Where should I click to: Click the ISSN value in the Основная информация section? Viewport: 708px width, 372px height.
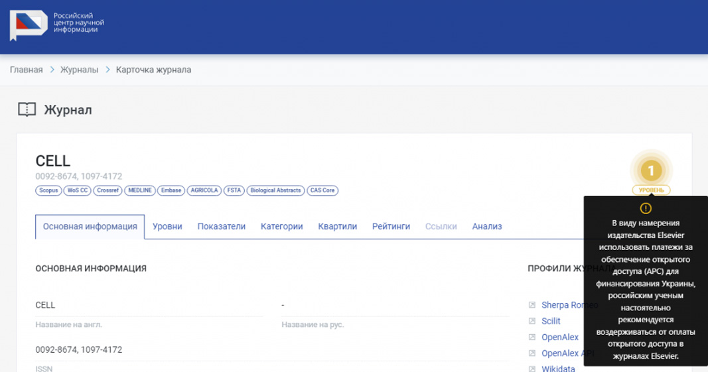[78, 350]
